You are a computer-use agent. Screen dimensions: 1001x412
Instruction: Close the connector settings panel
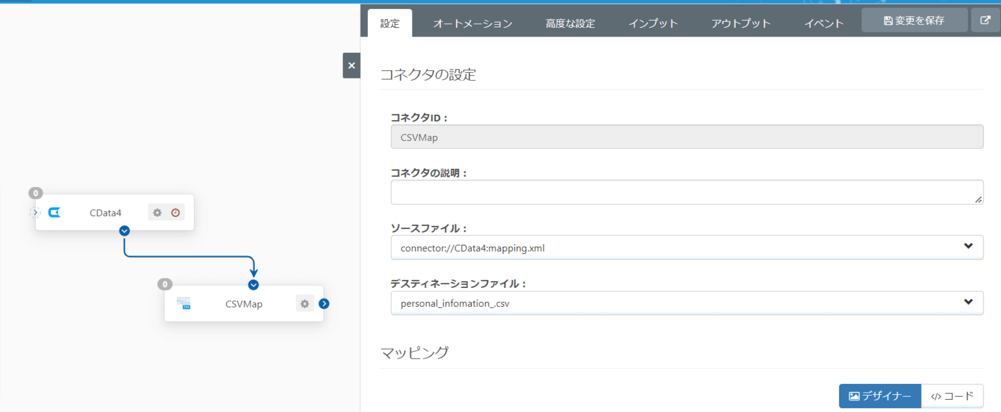coord(352,66)
